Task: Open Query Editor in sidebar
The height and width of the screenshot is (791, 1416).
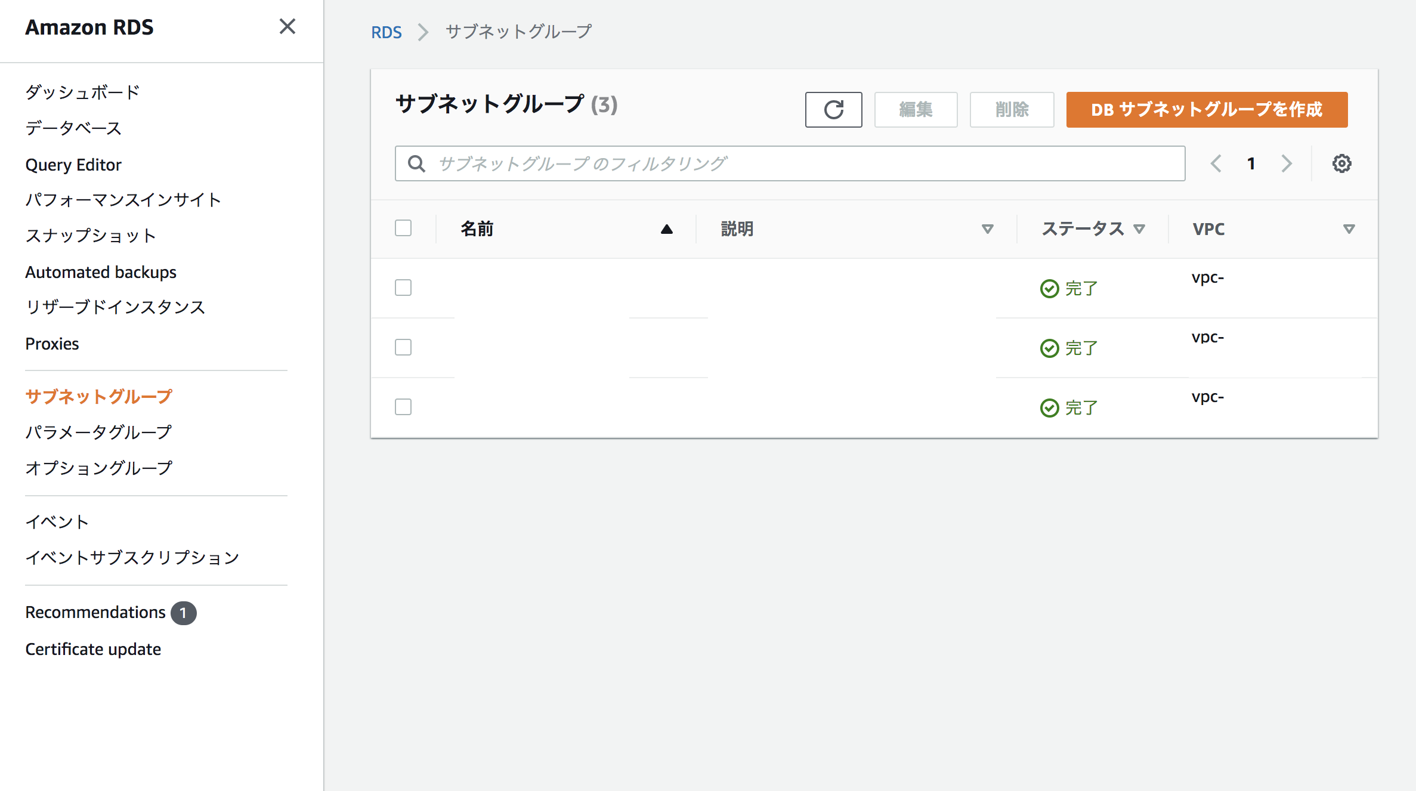Action: tap(73, 165)
